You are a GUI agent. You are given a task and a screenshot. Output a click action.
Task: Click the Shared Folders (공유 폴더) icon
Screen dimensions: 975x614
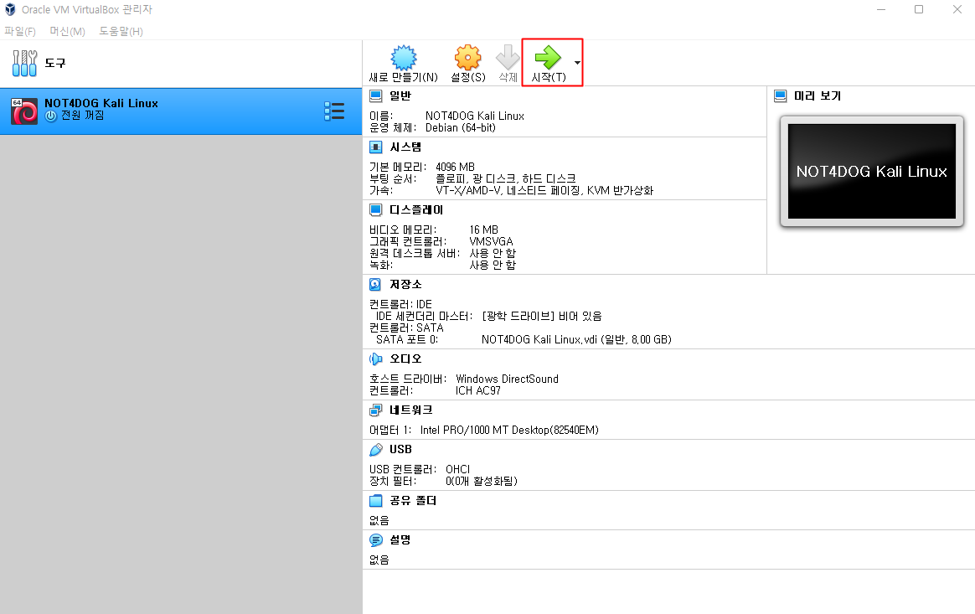pyautogui.click(x=375, y=501)
